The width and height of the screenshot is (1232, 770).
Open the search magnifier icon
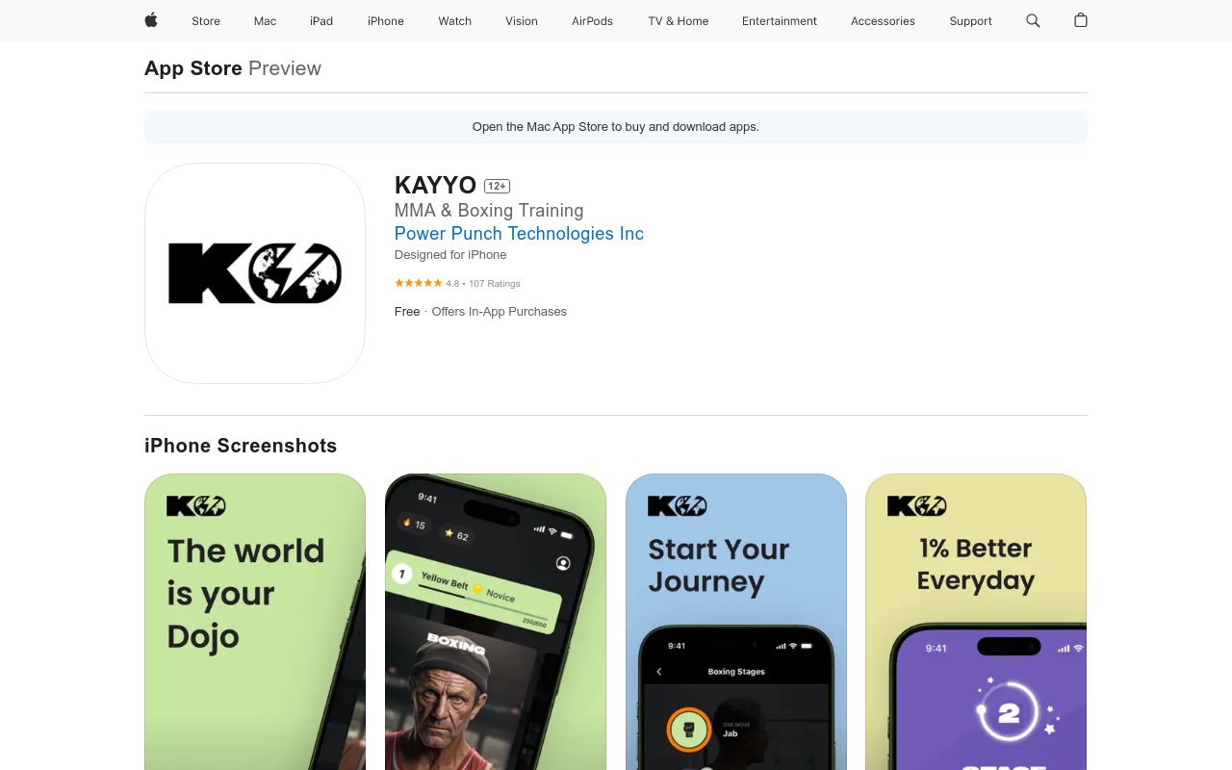(1033, 20)
